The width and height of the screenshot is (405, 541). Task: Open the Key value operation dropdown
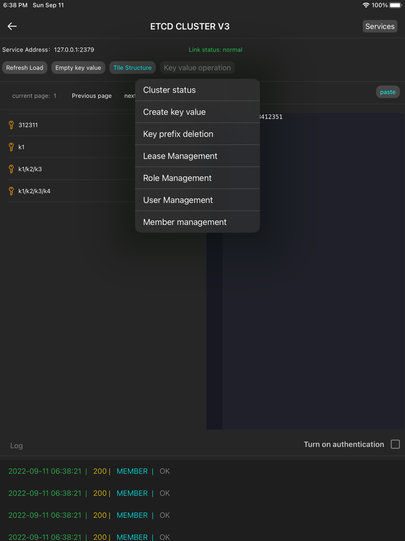197,68
